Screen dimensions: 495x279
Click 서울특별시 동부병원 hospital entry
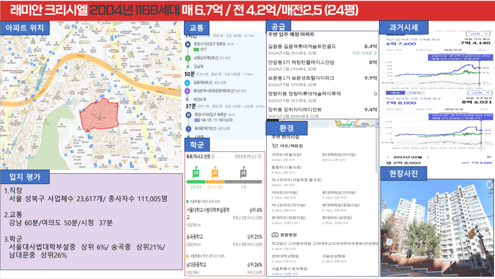pyautogui.click(x=289, y=269)
